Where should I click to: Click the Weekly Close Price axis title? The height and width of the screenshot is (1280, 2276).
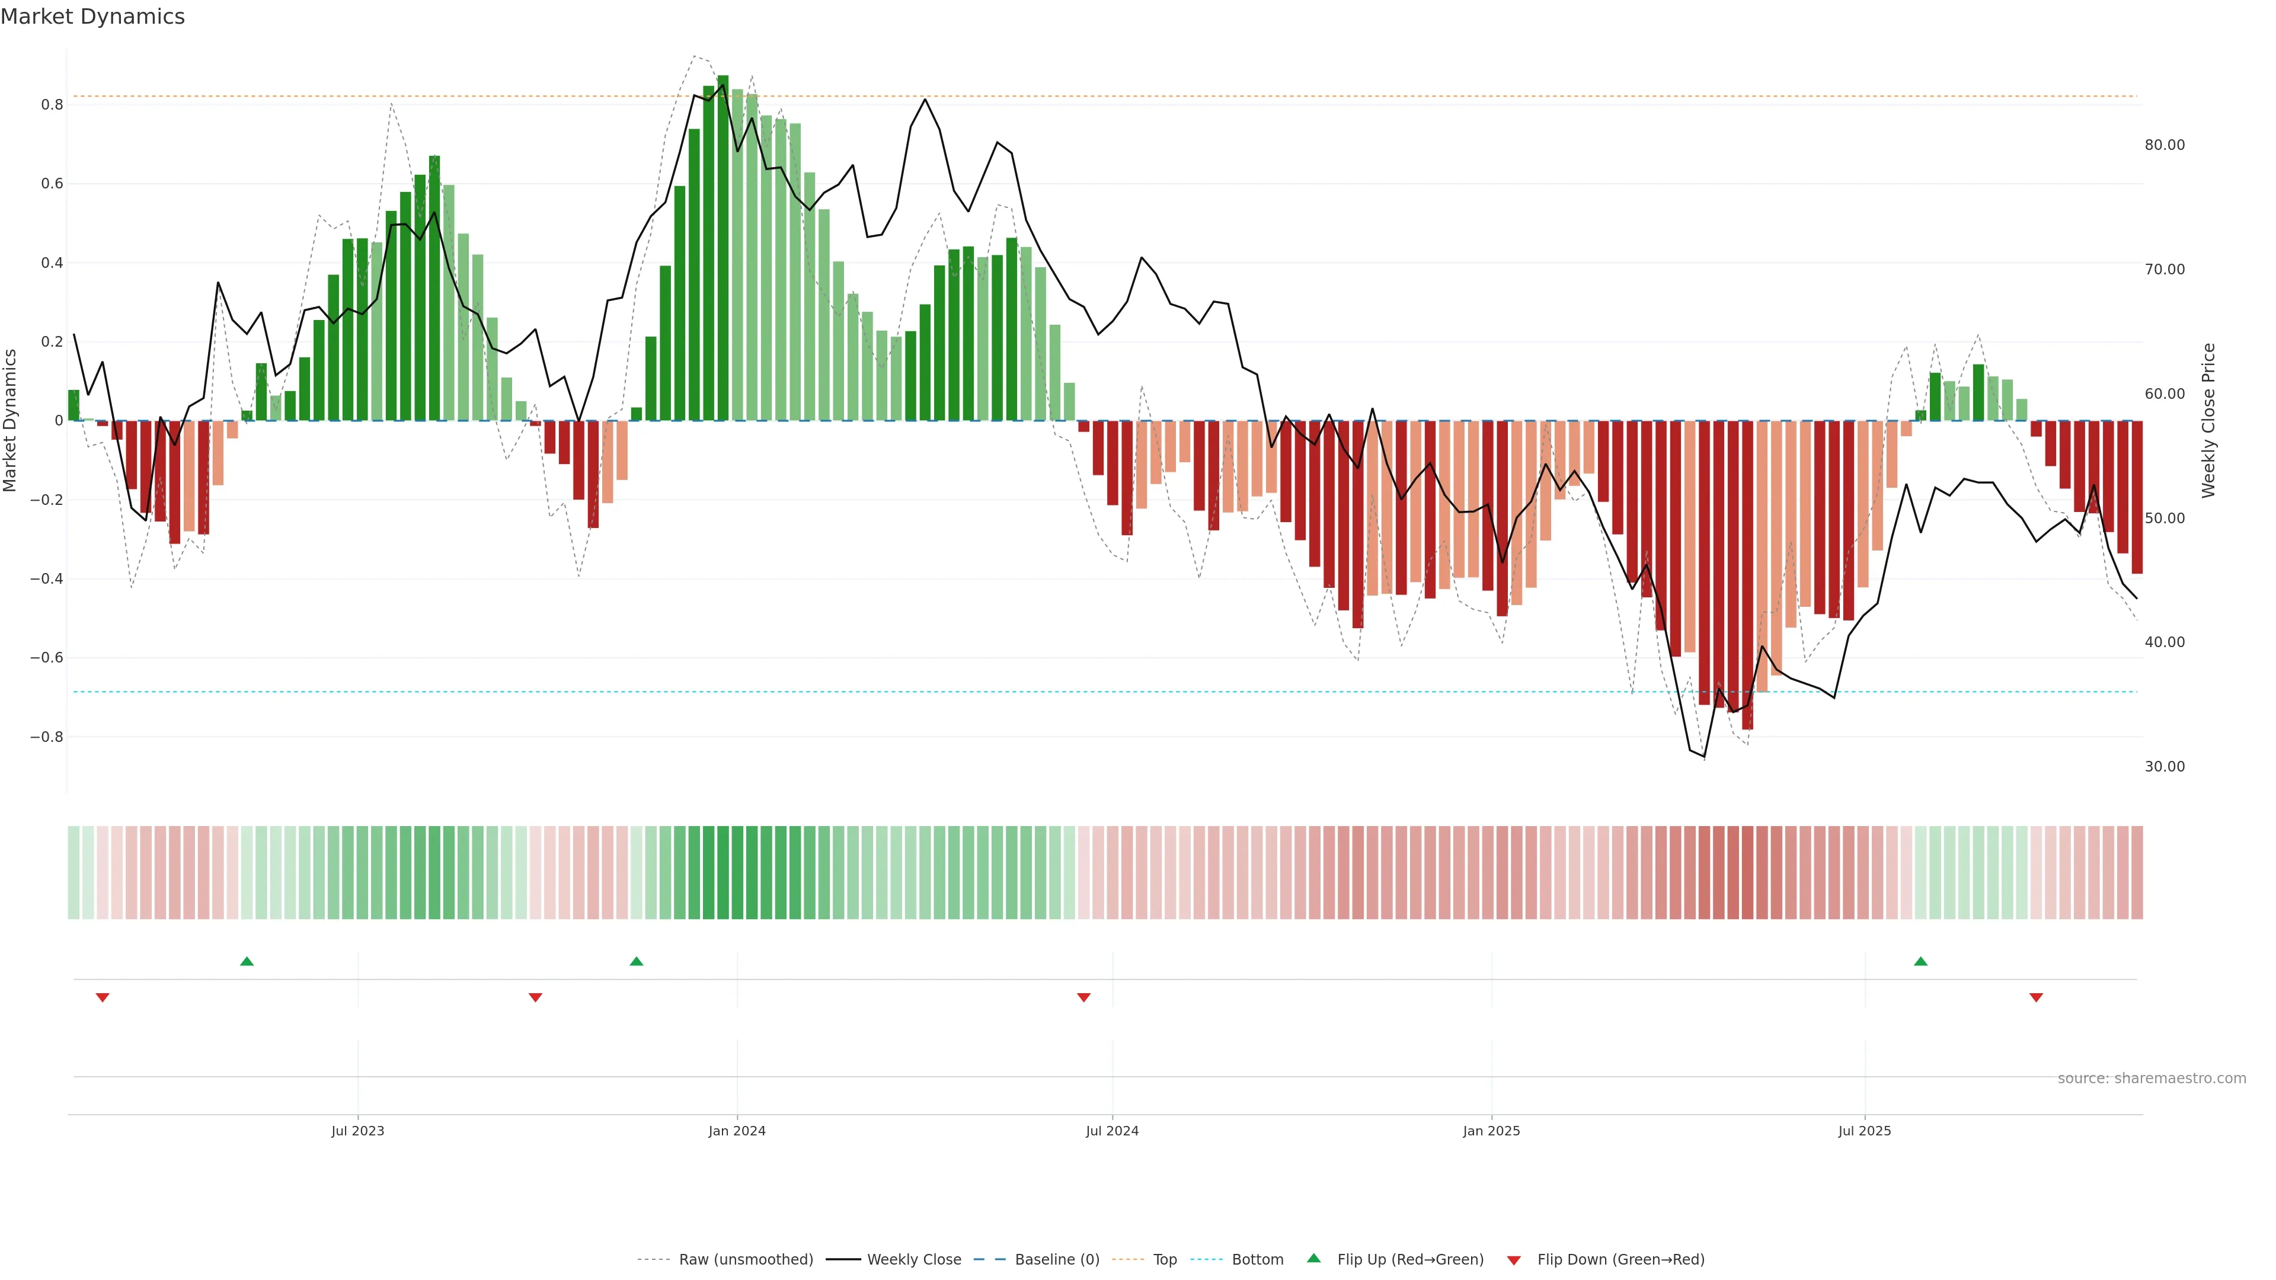pos(2209,421)
